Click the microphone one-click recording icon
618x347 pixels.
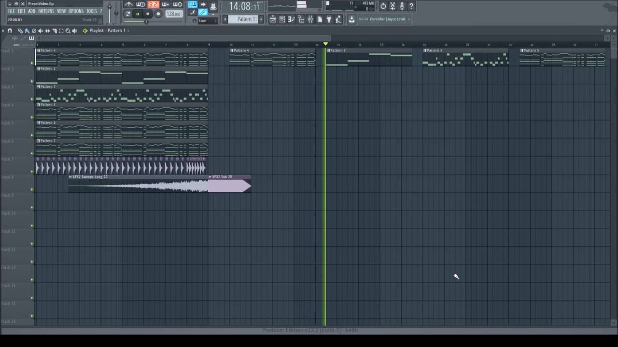pos(402,6)
